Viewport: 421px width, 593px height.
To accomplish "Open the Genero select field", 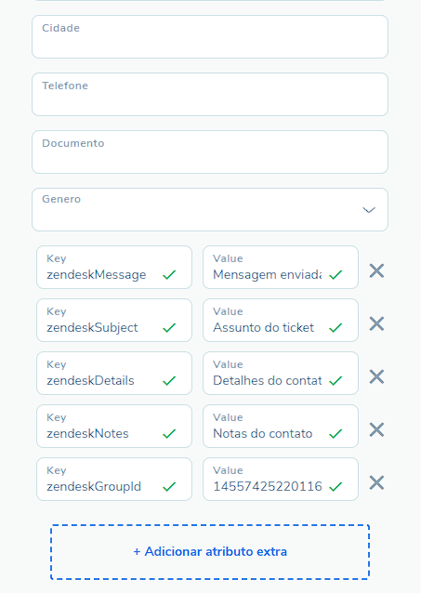I will [210, 209].
